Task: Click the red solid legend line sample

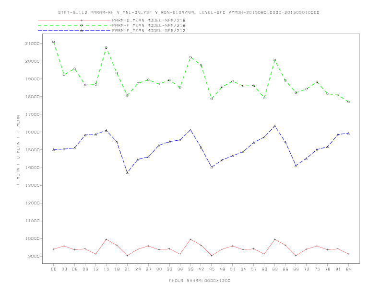Action: pyautogui.click(x=74, y=20)
